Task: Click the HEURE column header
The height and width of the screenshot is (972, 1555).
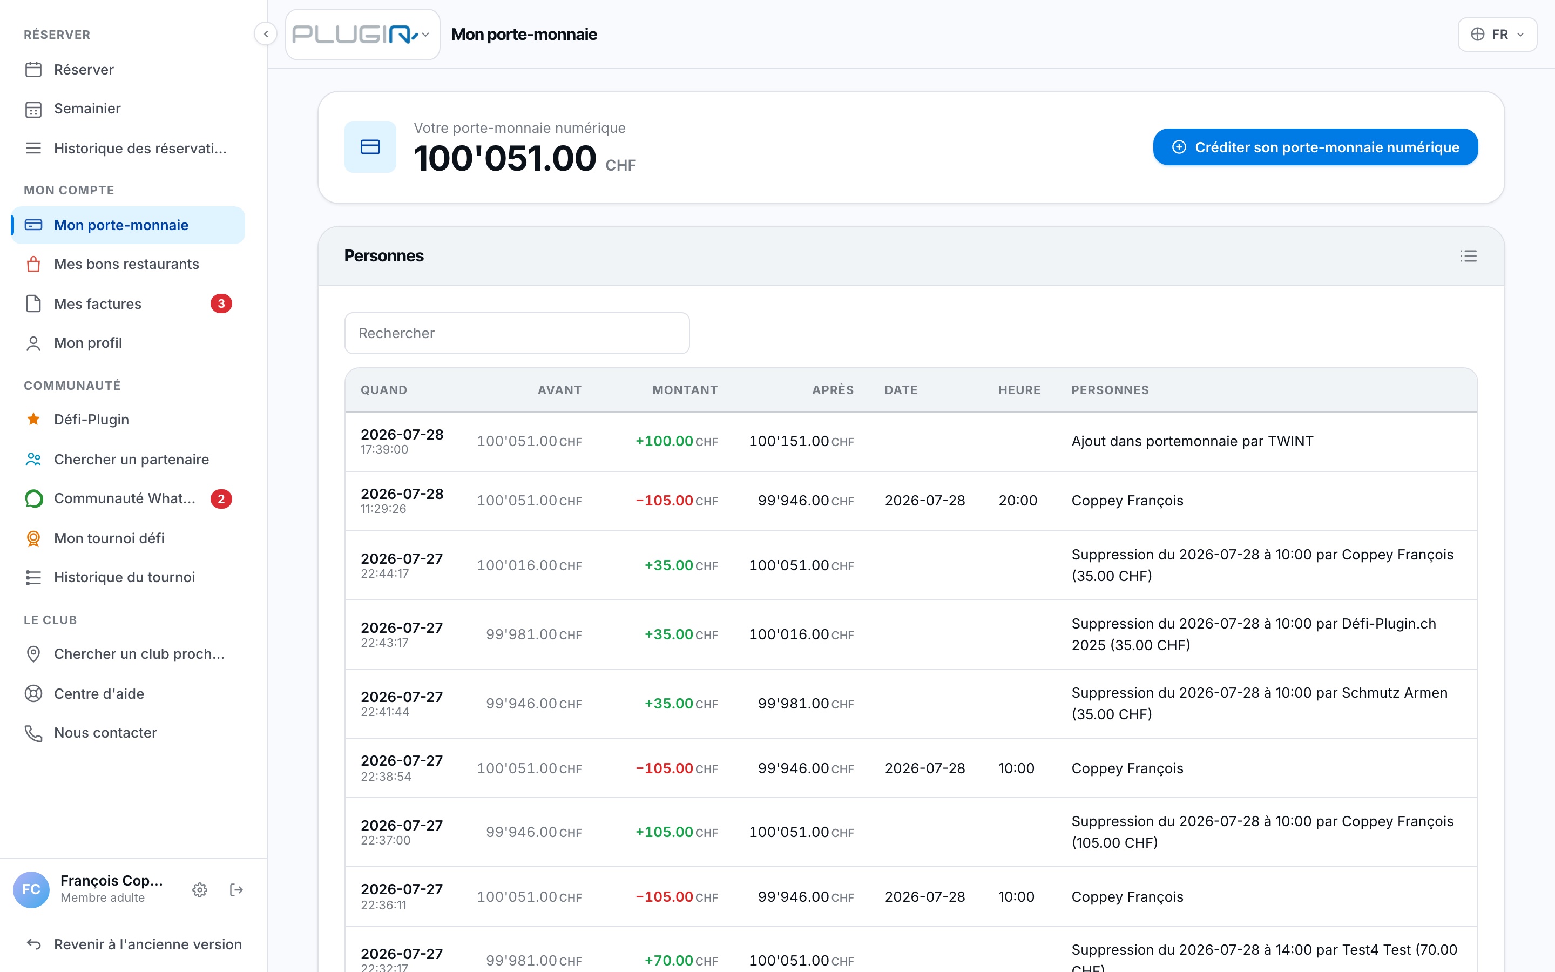Action: pos(1019,390)
